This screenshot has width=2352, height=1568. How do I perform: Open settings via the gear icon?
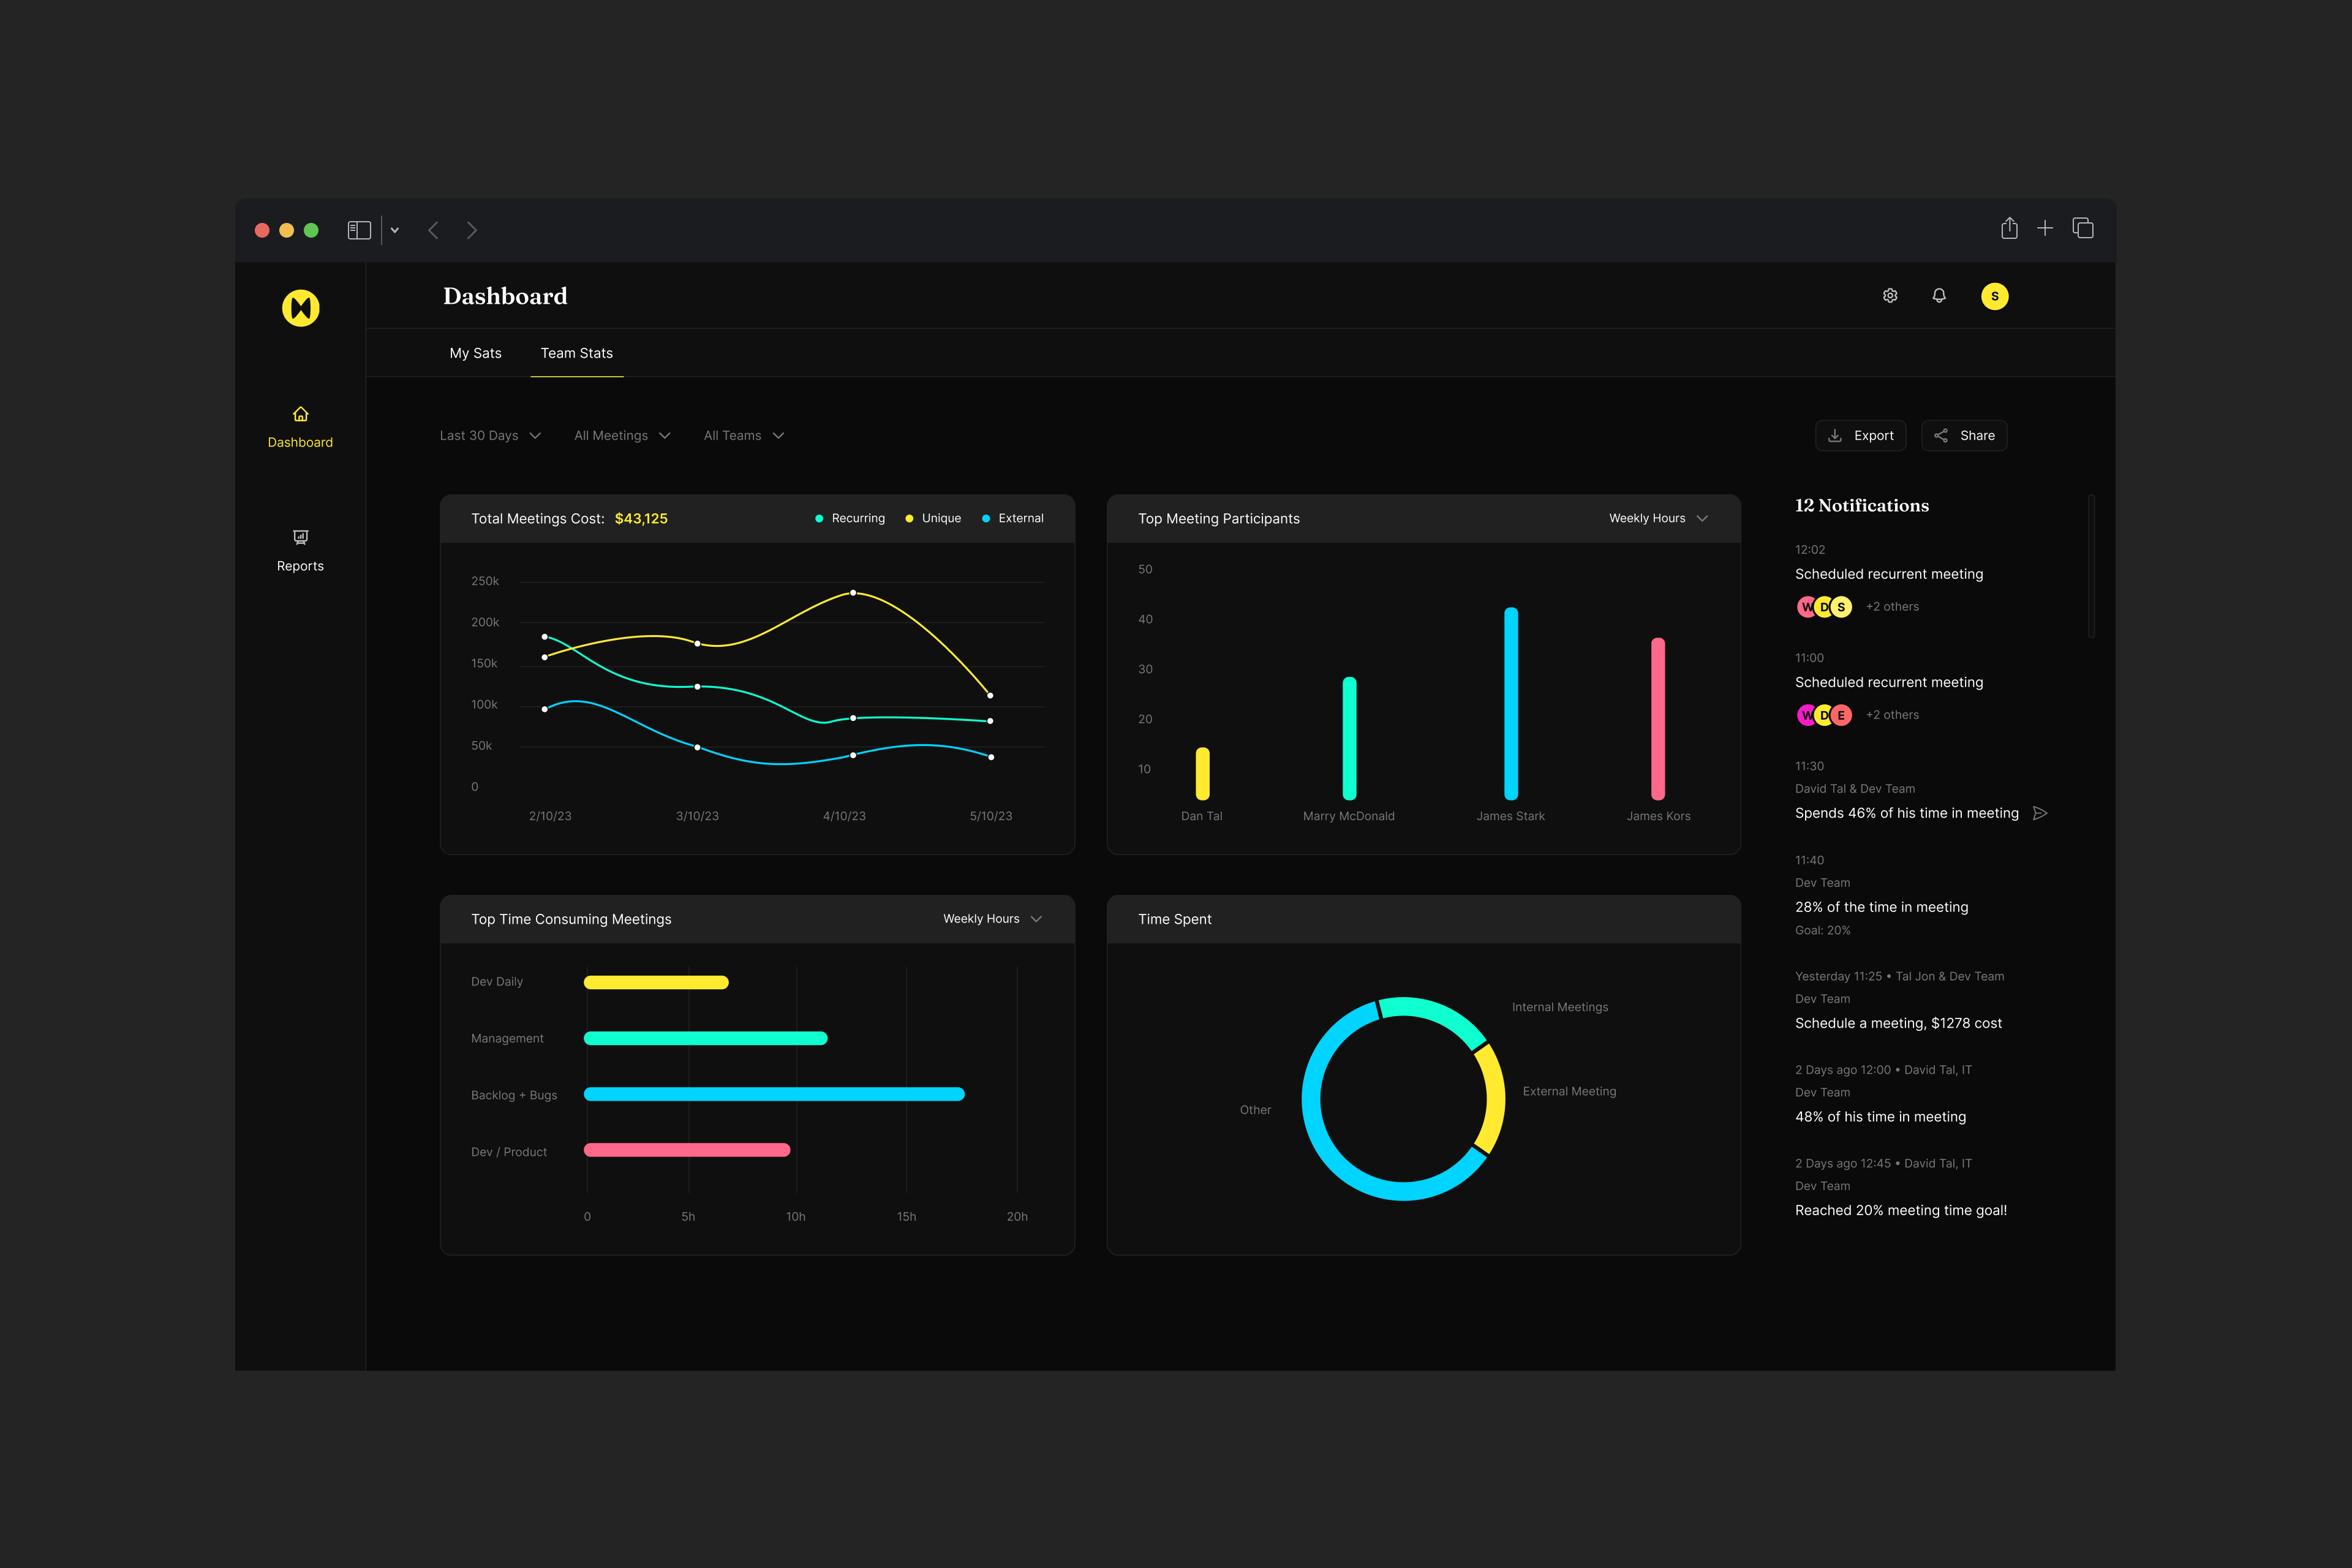[1890, 296]
